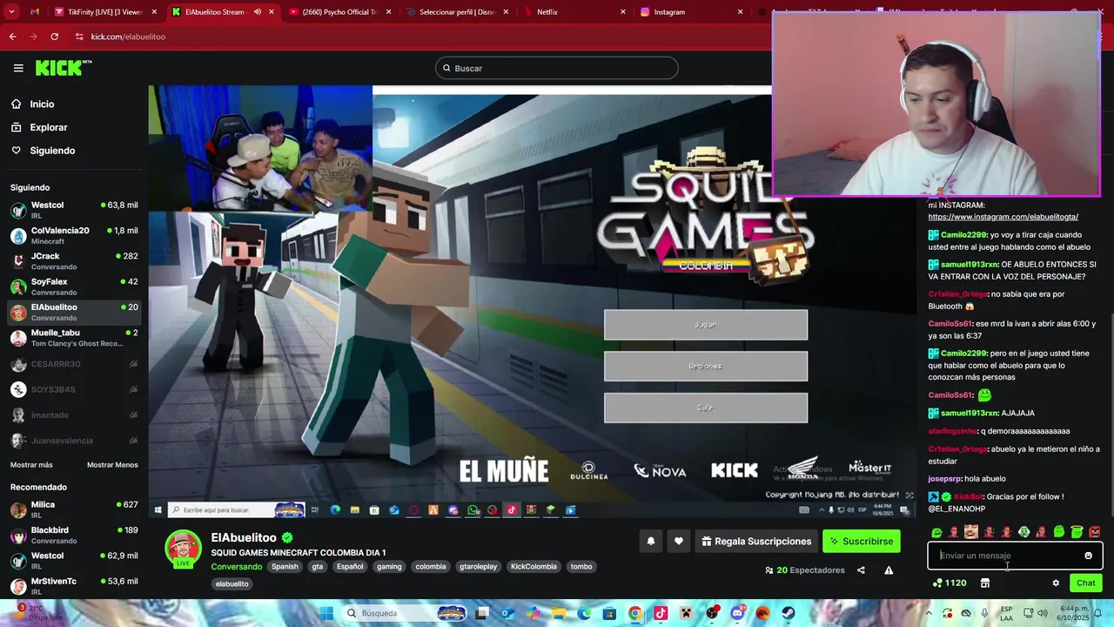Open the Gmail pinned tab
Image resolution: width=1114 pixels, height=627 pixels.
coord(35,12)
